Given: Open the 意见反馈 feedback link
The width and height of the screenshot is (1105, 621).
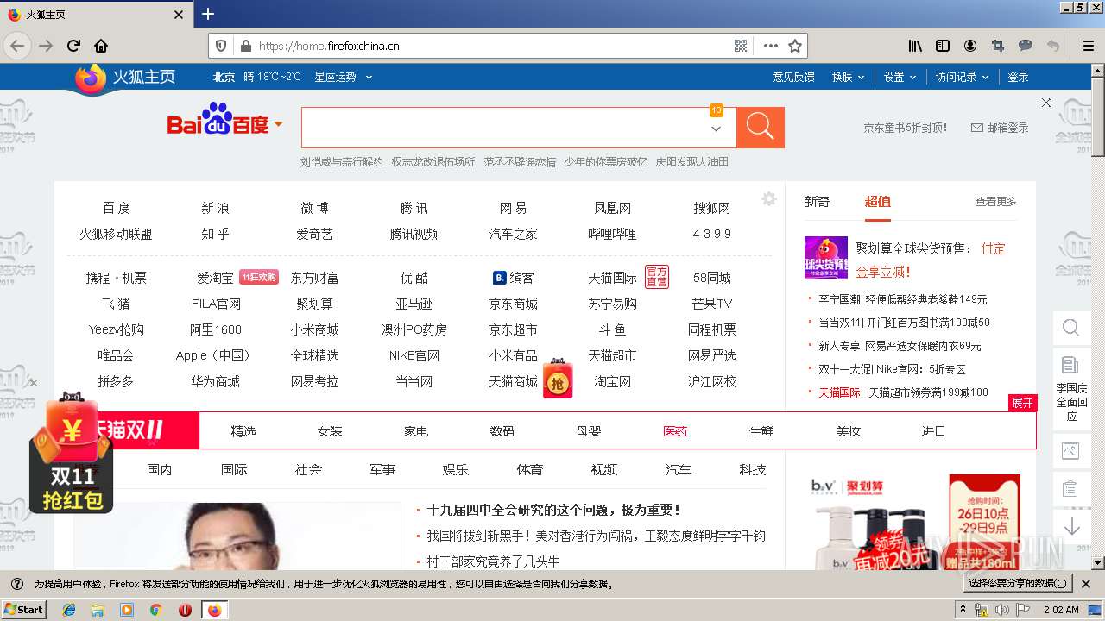Looking at the screenshot, I should click(793, 77).
